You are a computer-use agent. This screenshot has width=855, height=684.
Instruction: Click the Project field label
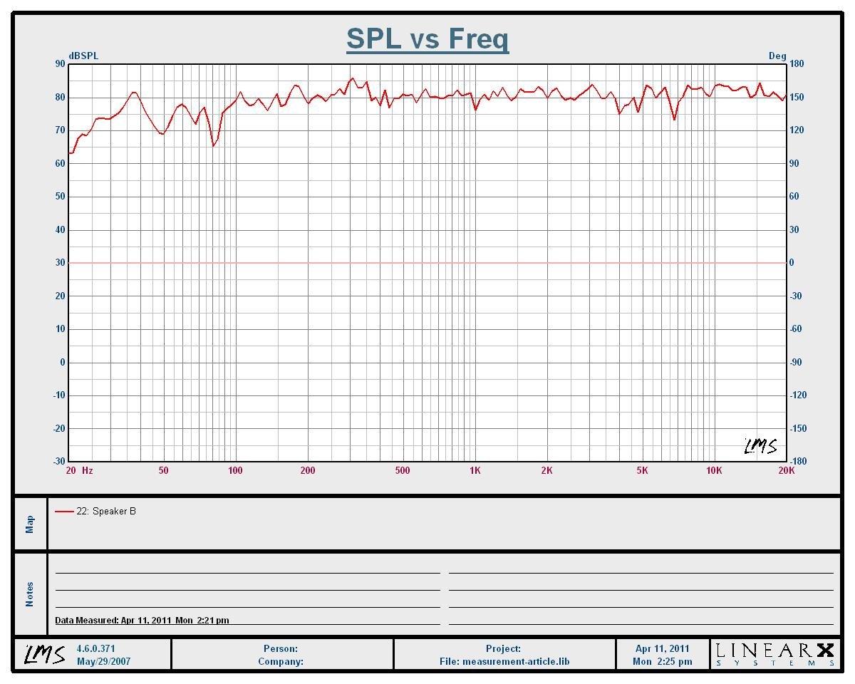tap(503, 648)
